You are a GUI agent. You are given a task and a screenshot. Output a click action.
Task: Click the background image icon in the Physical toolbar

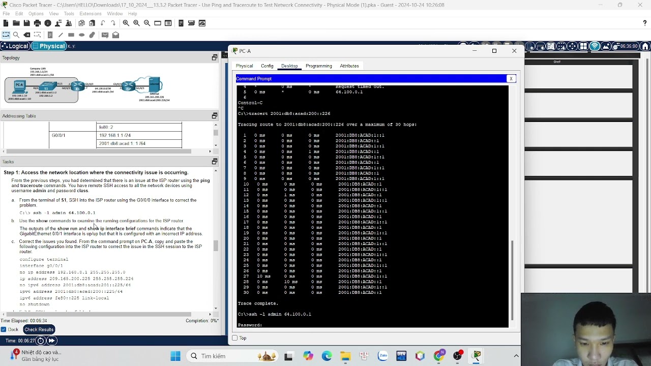coord(606,46)
